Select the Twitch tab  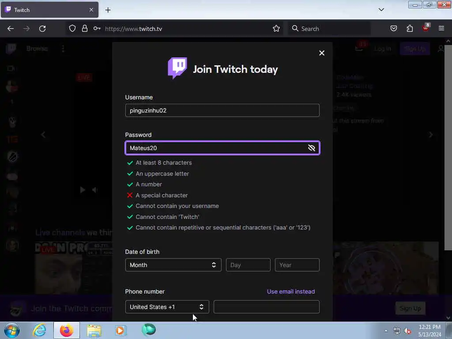coord(49,10)
